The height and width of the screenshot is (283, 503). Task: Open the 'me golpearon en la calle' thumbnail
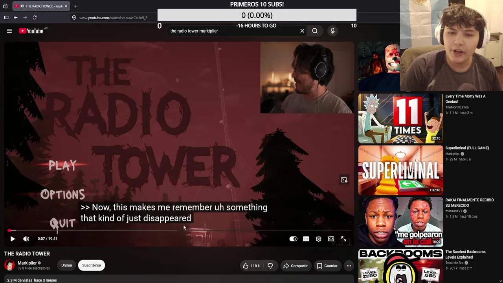point(400,222)
